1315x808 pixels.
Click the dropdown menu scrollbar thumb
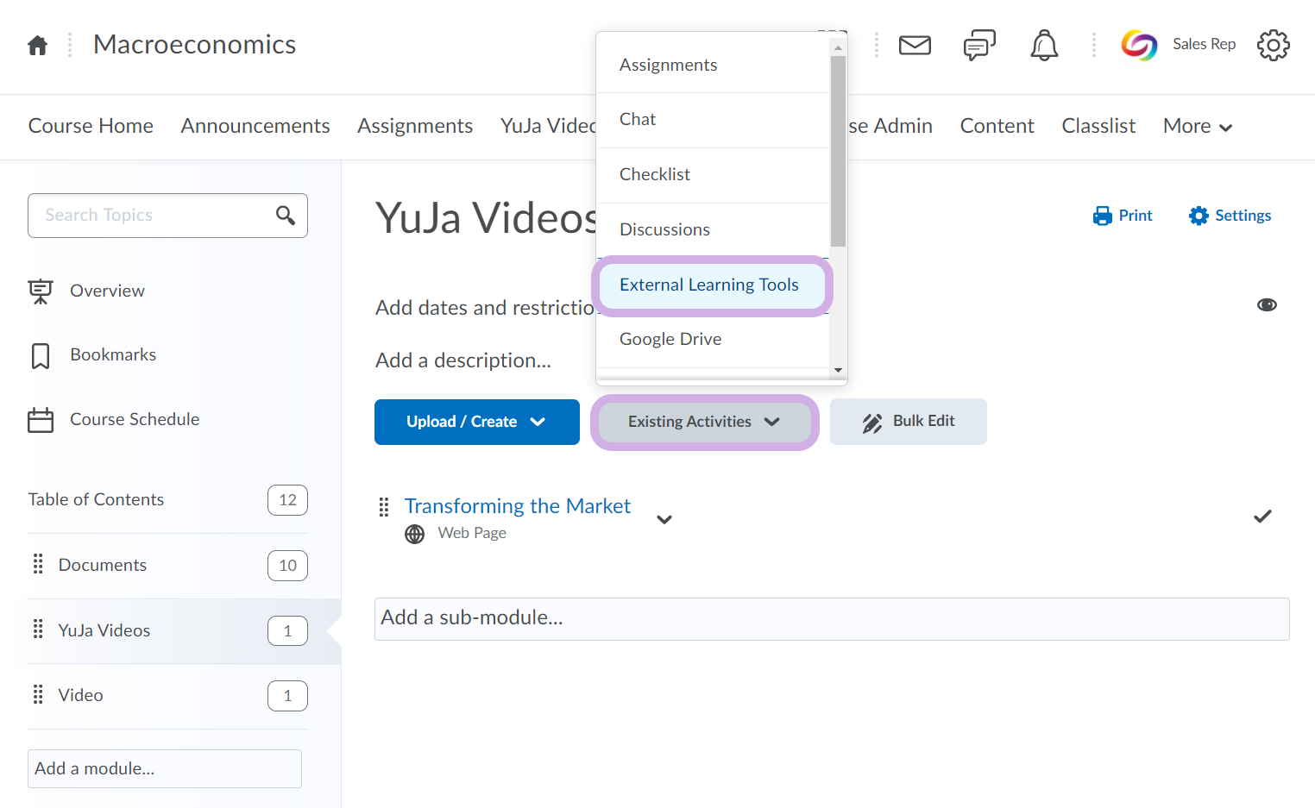coord(838,151)
